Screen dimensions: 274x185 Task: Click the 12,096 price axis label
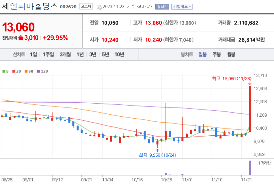pyautogui.click(x=260, y=102)
